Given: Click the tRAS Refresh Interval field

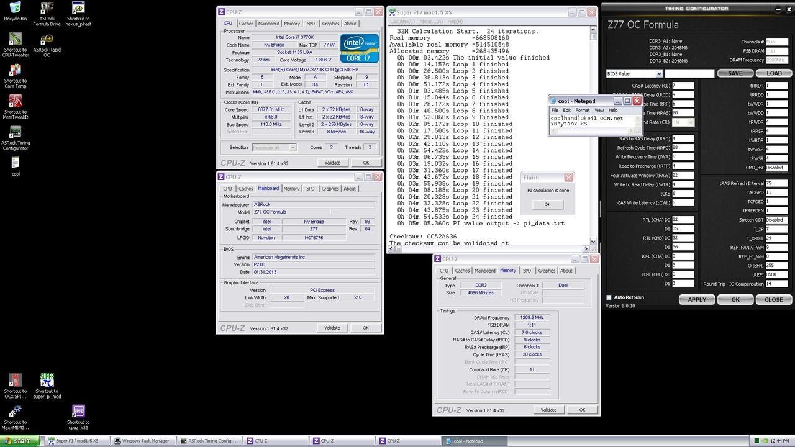Looking at the screenshot, I should (x=777, y=183).
